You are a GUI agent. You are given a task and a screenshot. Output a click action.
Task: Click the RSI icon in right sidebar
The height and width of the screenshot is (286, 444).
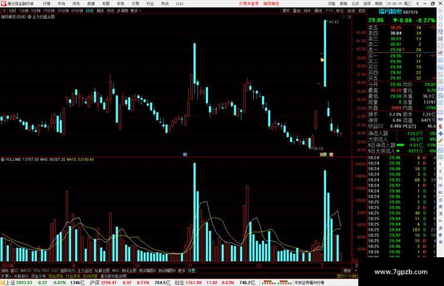pos(440,119)
